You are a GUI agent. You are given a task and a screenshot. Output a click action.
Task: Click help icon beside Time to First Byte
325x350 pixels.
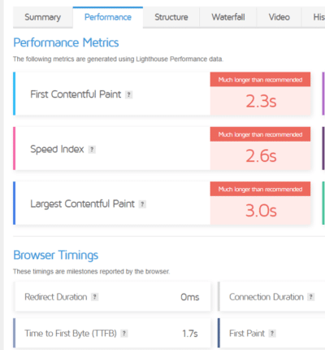[x=124, y=333]
